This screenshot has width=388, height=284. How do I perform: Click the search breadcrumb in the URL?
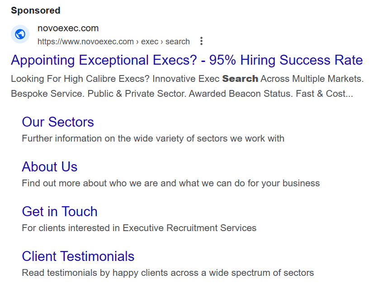pyautogui.click(x=178, y=42)
